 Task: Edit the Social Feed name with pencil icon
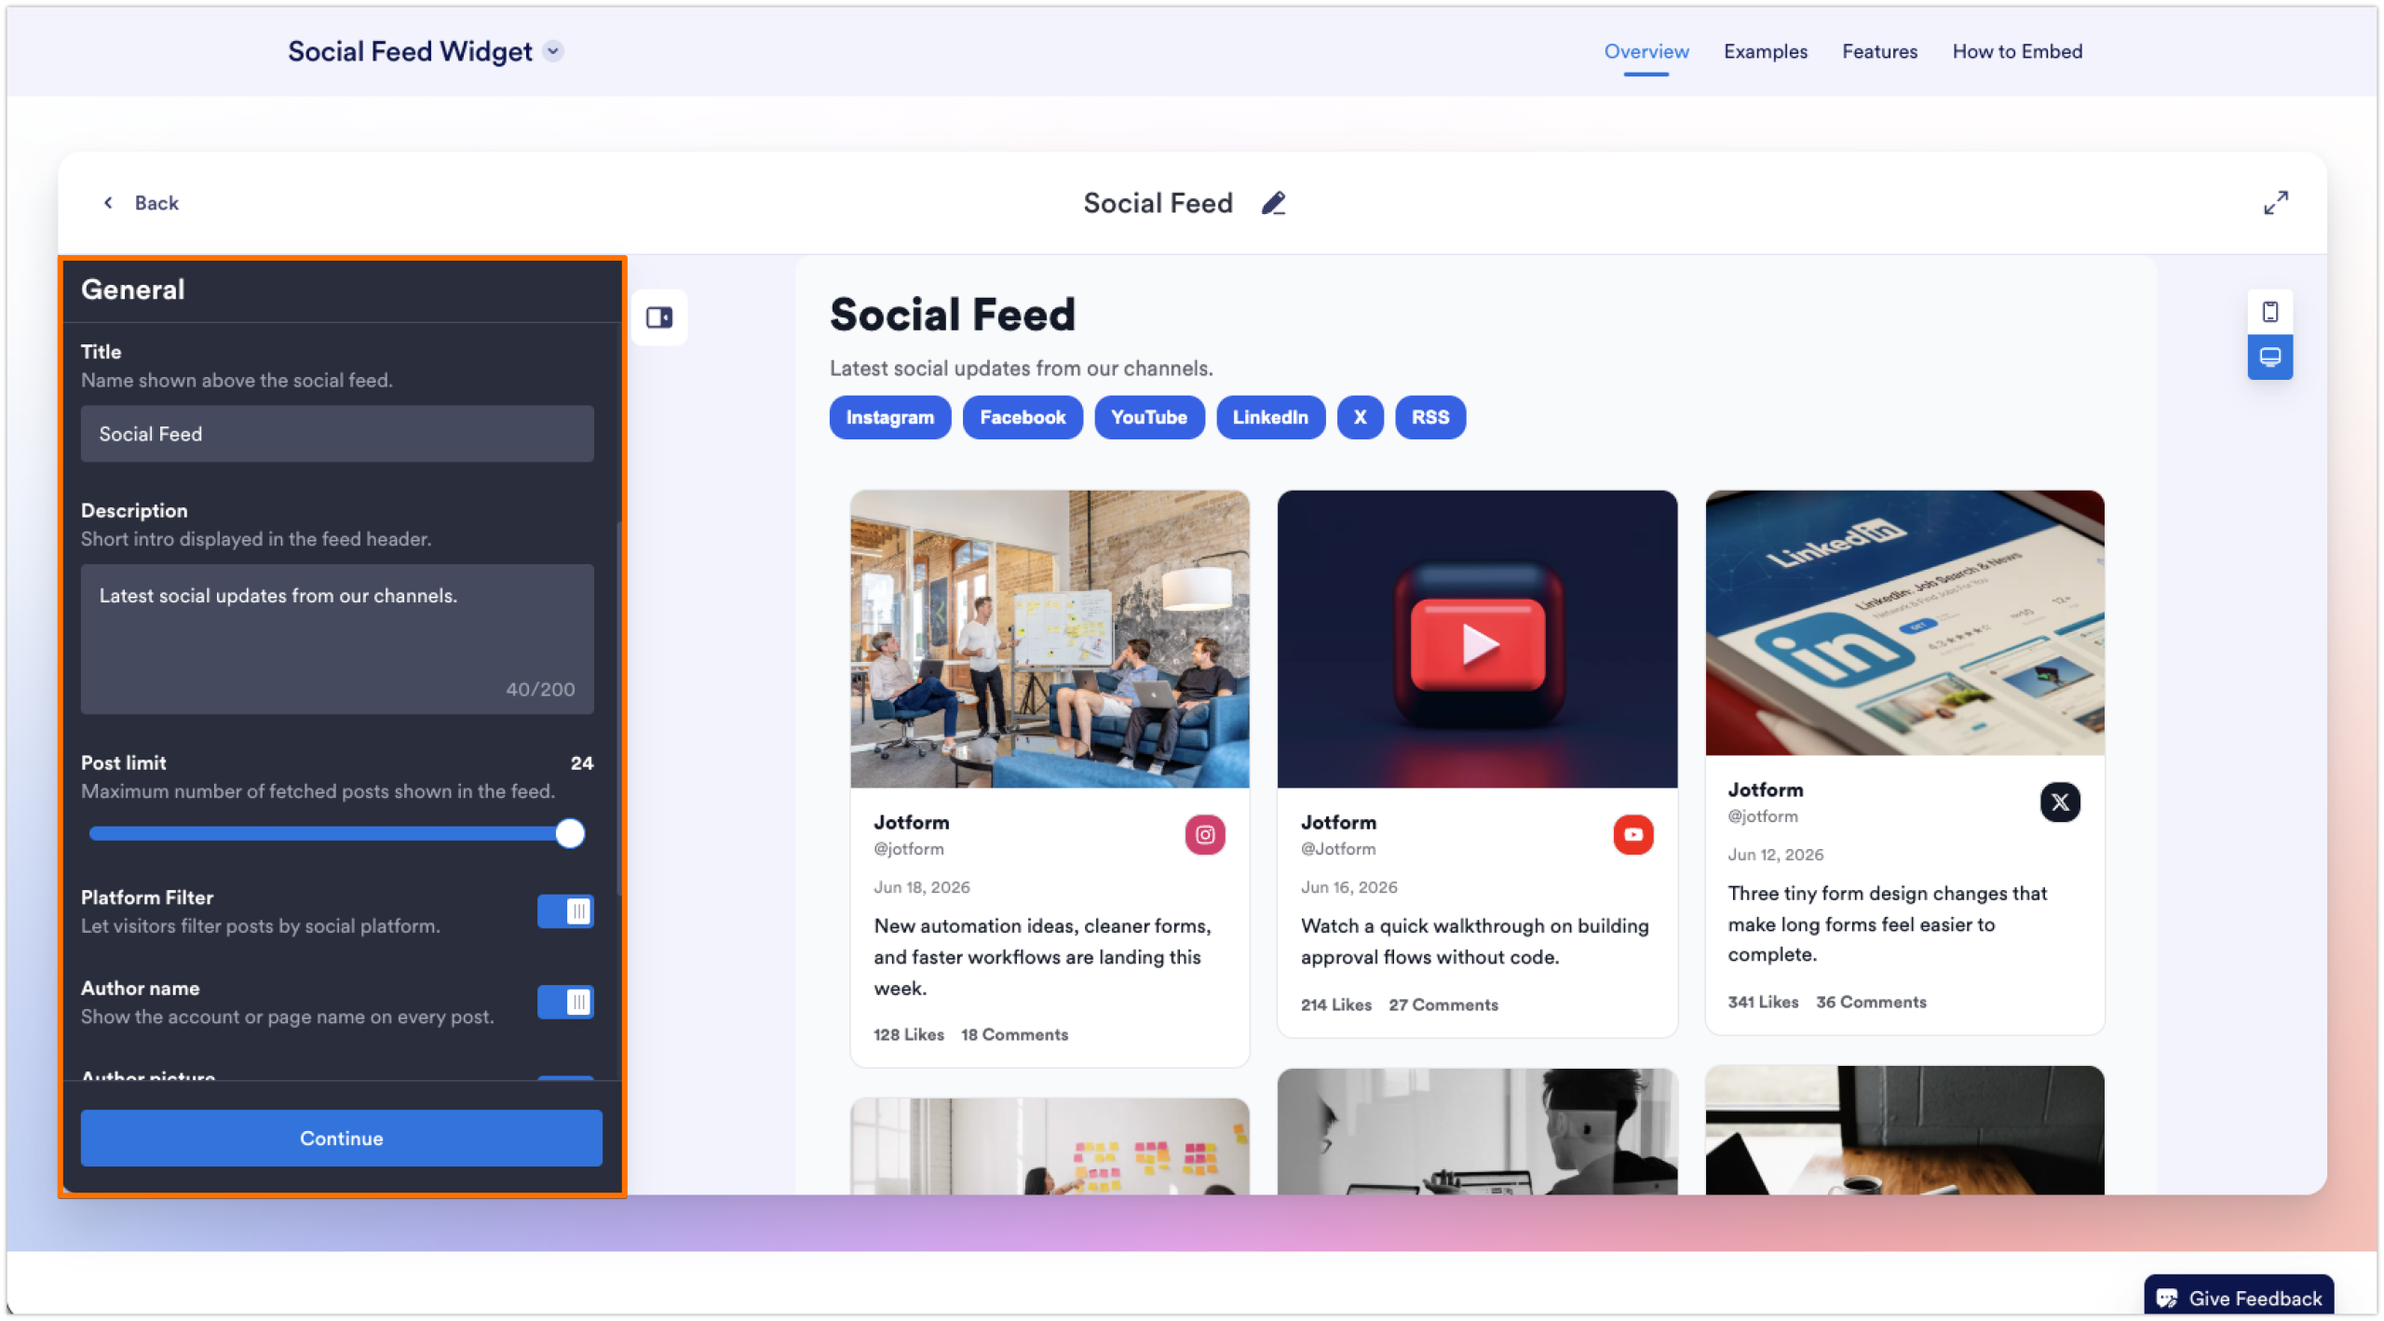[1273, 203]
